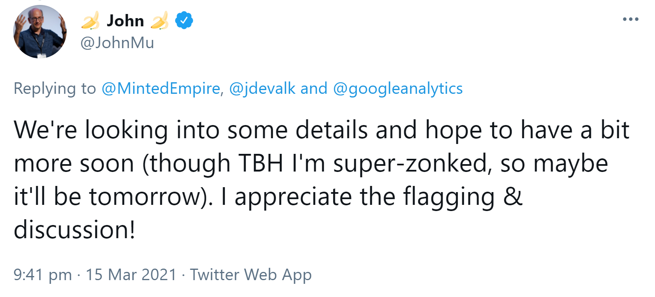Click the "Replying to" label
The height and width of the screenshot is (297, 655).
(55, 88)
